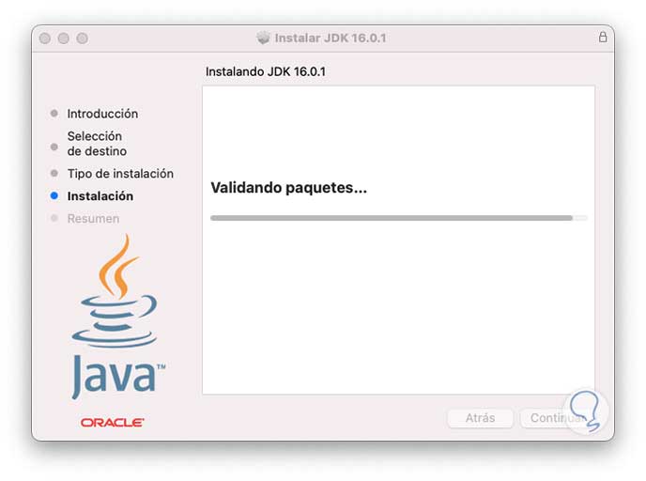Click the installer package icon beside the title
The image size is (646, 481).
coord(263,38)
